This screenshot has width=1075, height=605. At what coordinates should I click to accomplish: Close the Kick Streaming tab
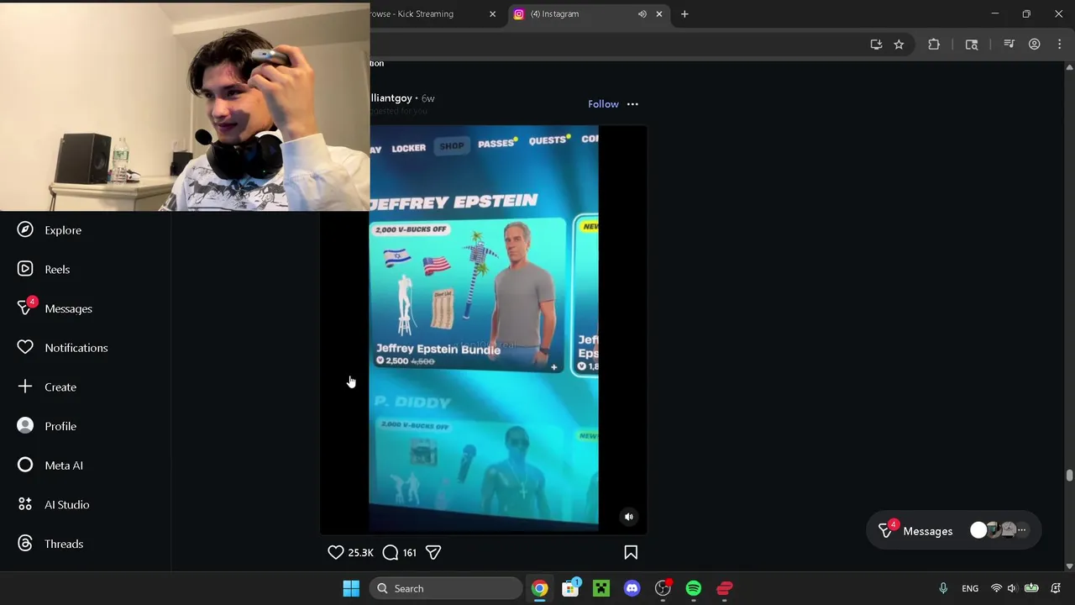492,14
